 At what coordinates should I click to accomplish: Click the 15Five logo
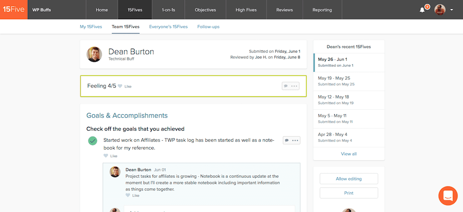(x=14, y=9)
